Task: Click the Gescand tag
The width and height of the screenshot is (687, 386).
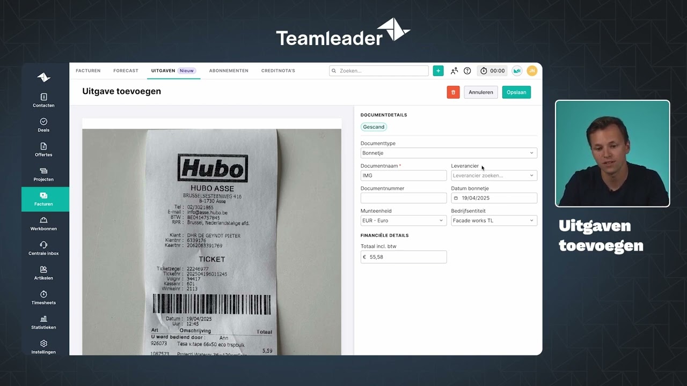Action: tap(374, 127)
